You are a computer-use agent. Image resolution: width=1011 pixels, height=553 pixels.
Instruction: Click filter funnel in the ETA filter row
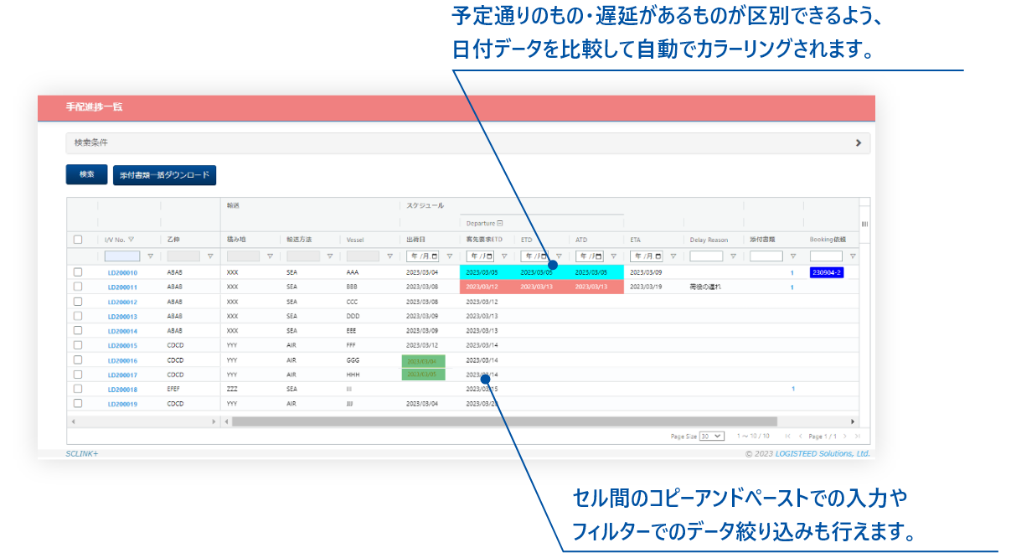coord(673,256)
